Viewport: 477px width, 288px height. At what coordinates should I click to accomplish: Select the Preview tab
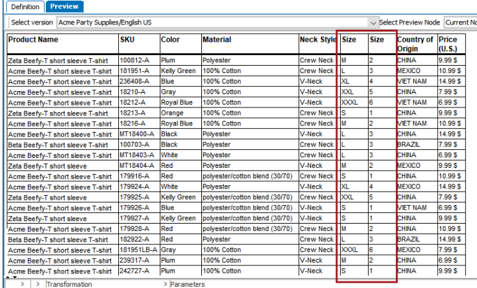tap(64, 7)
